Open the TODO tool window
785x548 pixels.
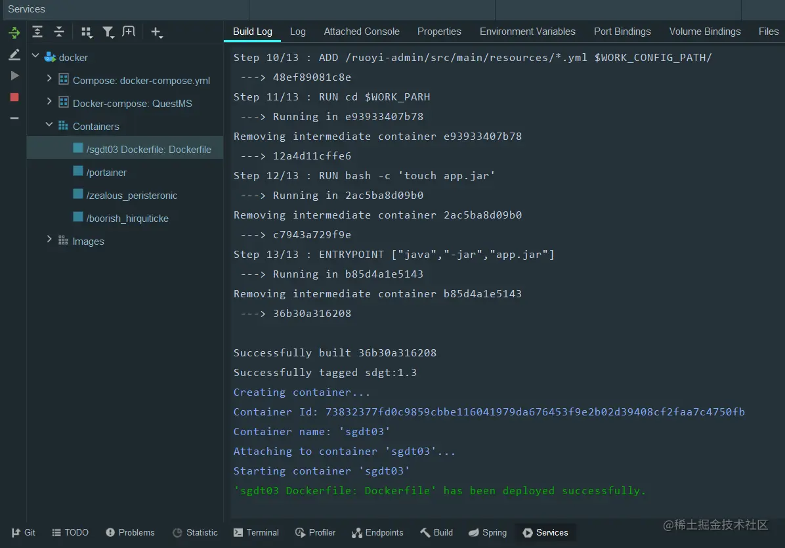pos(70,532)
